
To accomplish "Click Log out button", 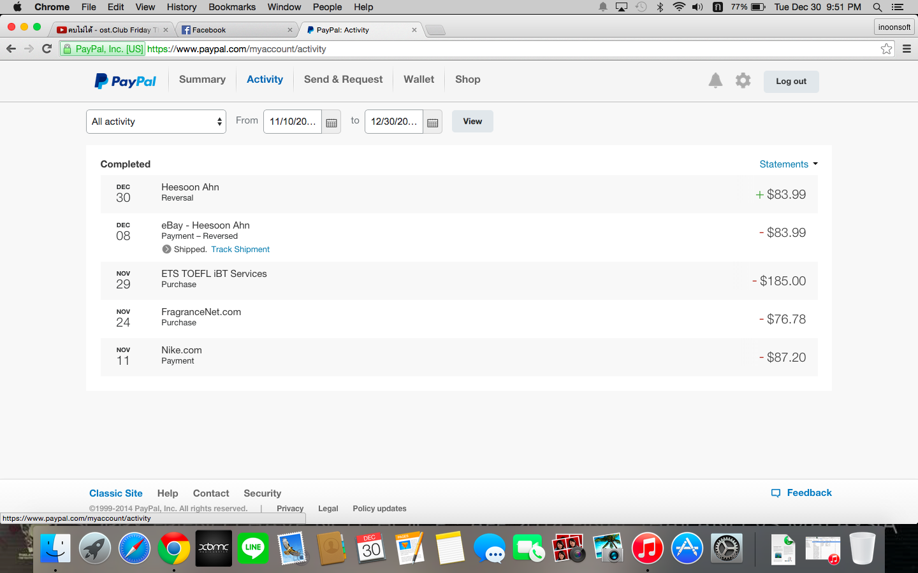I will (x=791, y=81).
